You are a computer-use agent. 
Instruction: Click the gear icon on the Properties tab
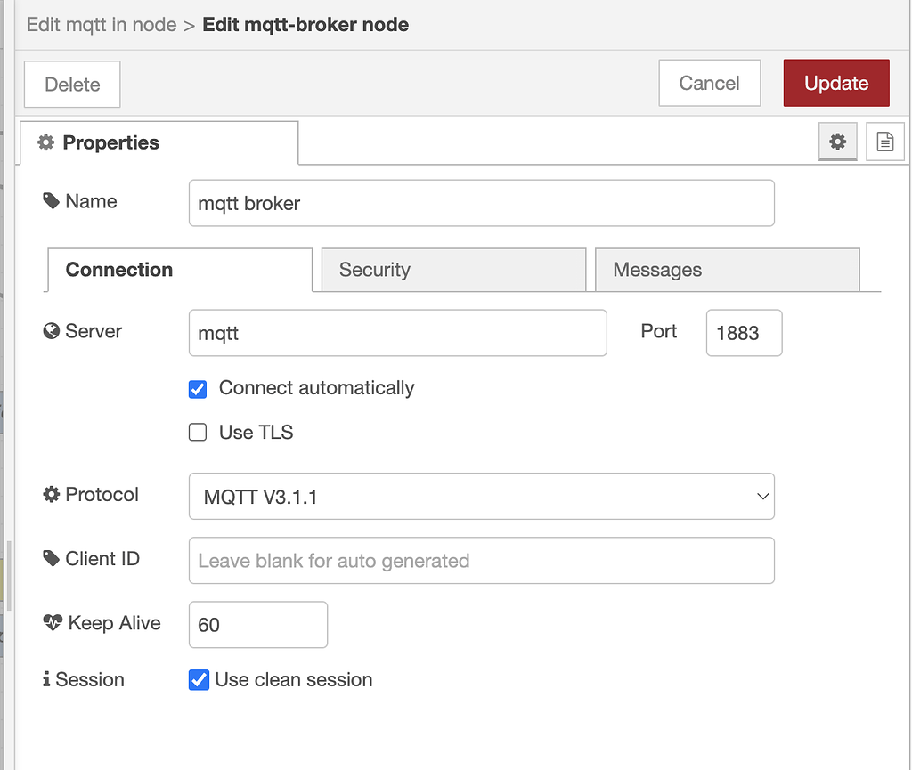tap(45, 142)
